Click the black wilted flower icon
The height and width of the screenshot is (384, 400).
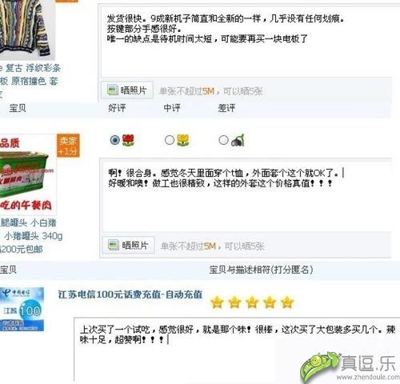(x=238, y=140)
